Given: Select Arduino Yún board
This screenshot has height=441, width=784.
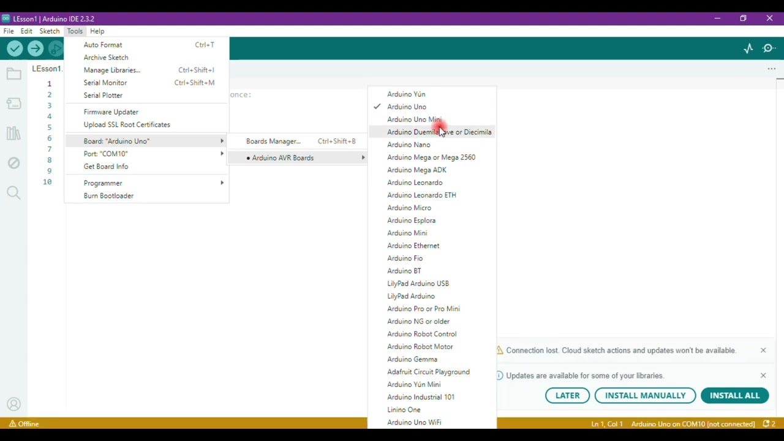Looking at the screenshot, I should (x=432, y=94).
